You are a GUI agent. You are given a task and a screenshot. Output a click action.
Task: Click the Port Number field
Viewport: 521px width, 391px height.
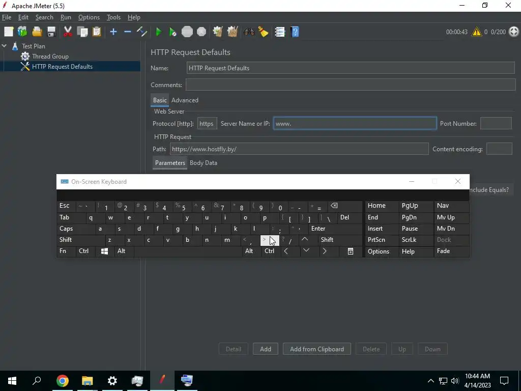tap(496, 123)
